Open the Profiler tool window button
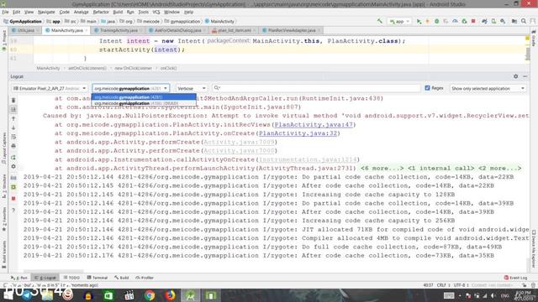Screen dimensions: 538x302 [145, 278]
